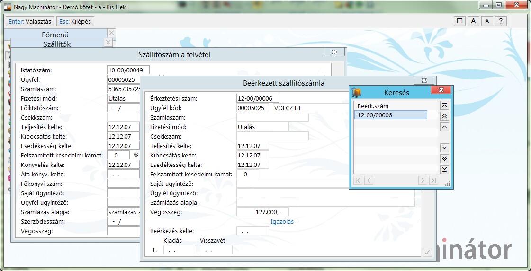Close the Keresés search popup
The width and height of the screenshot is (531, 271).
pyautogui.click(x=441, y=90)
